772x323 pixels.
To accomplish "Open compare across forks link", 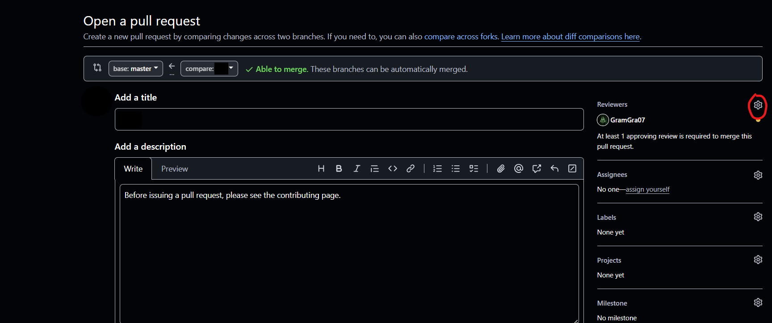I will pos(461,37).
